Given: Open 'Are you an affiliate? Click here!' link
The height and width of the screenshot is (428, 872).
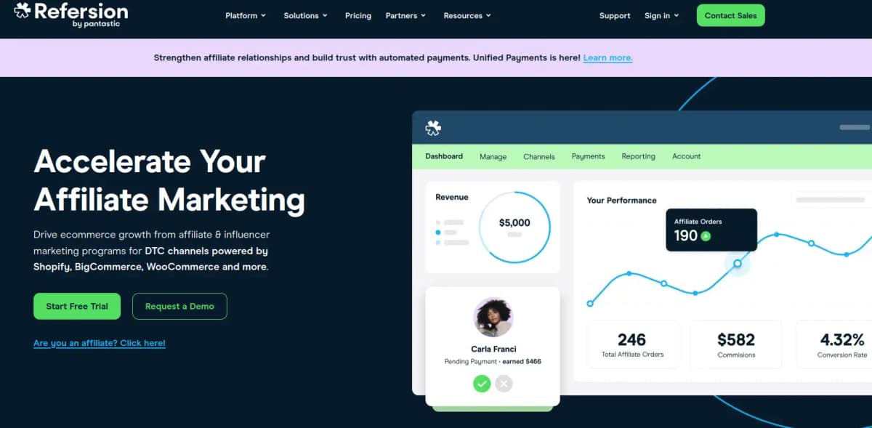Looking at the screenshot, I should point(100,343).
